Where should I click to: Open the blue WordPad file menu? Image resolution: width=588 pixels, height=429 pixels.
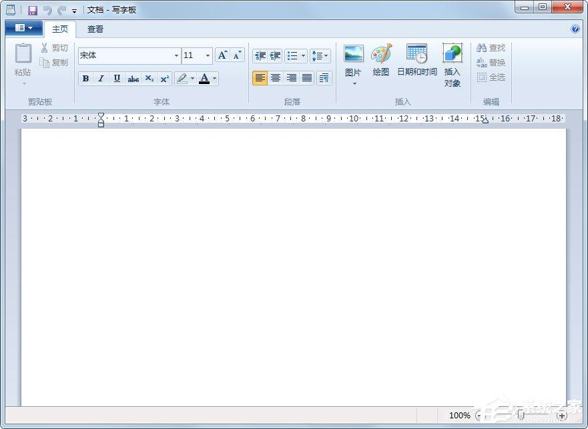[x=23, y=28]
